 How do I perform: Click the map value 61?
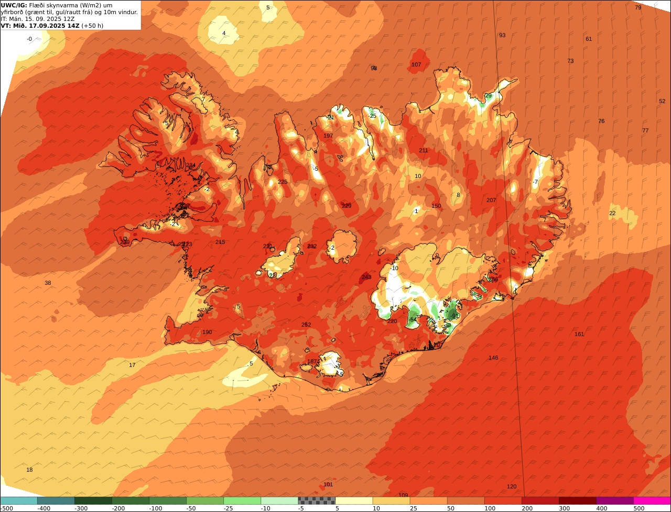click(589, 39)
